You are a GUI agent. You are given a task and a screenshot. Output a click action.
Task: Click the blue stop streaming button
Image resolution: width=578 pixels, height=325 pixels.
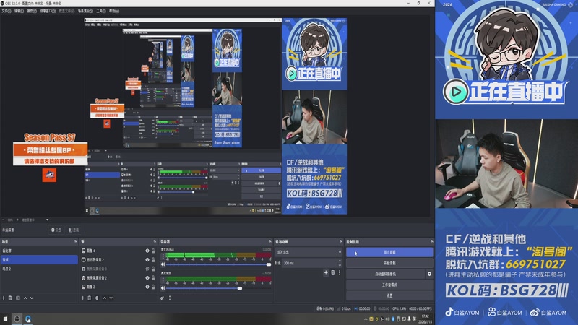(389, 252)
